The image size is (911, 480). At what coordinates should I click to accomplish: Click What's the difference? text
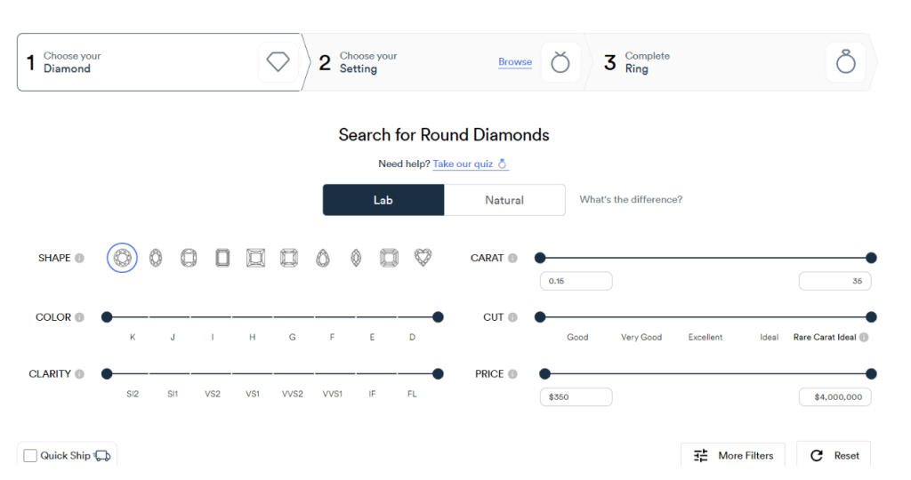click(x=631, y=200)
